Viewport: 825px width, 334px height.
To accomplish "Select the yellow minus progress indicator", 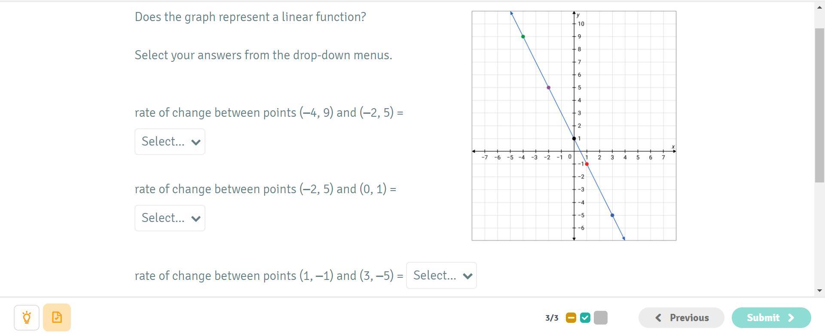I will click(571, 318).
